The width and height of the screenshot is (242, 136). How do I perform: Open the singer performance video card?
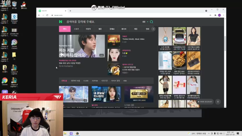[74, 94]
